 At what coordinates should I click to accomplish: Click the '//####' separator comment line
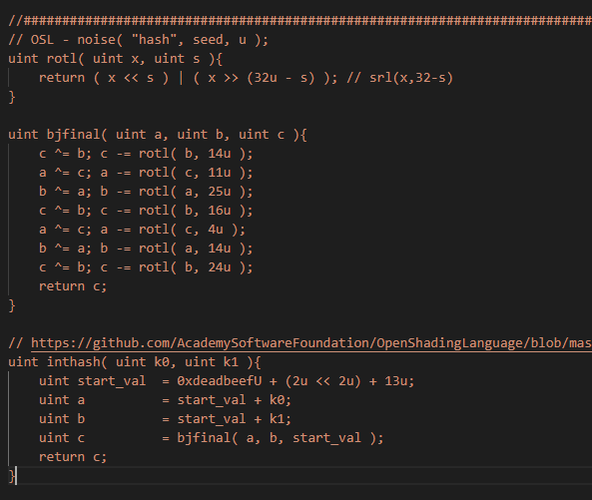click(x=300, y=20)
